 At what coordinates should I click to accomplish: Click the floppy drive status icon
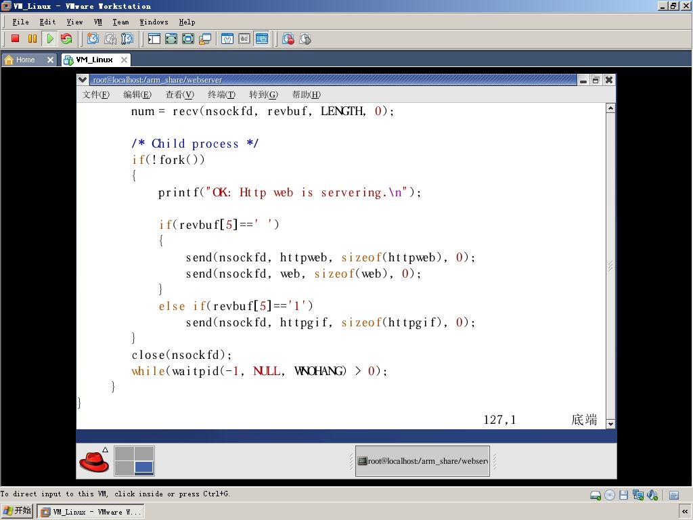(623, 495)
